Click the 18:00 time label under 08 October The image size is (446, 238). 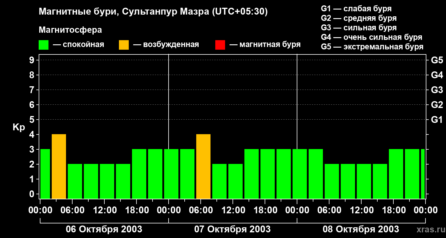[394, 210]
